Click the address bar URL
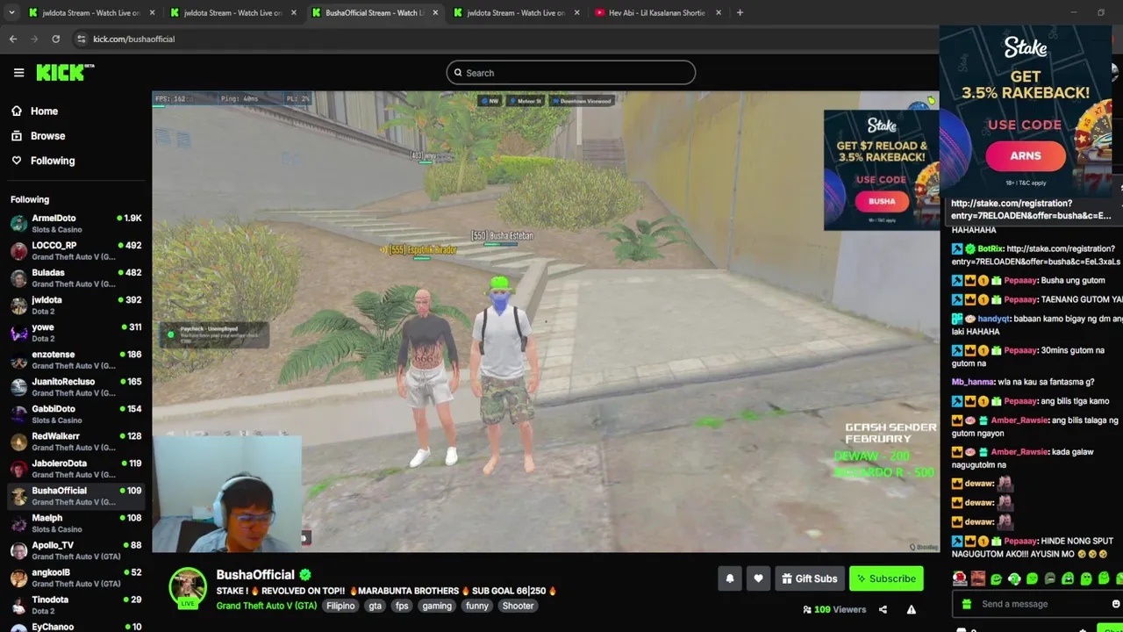The height and width of the screenshot is (632, 1123). pyautogui.click(x=134, y=39)
